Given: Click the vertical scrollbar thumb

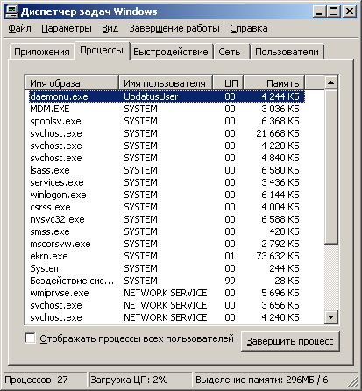Looking at the screenshot, I should 331,167.
